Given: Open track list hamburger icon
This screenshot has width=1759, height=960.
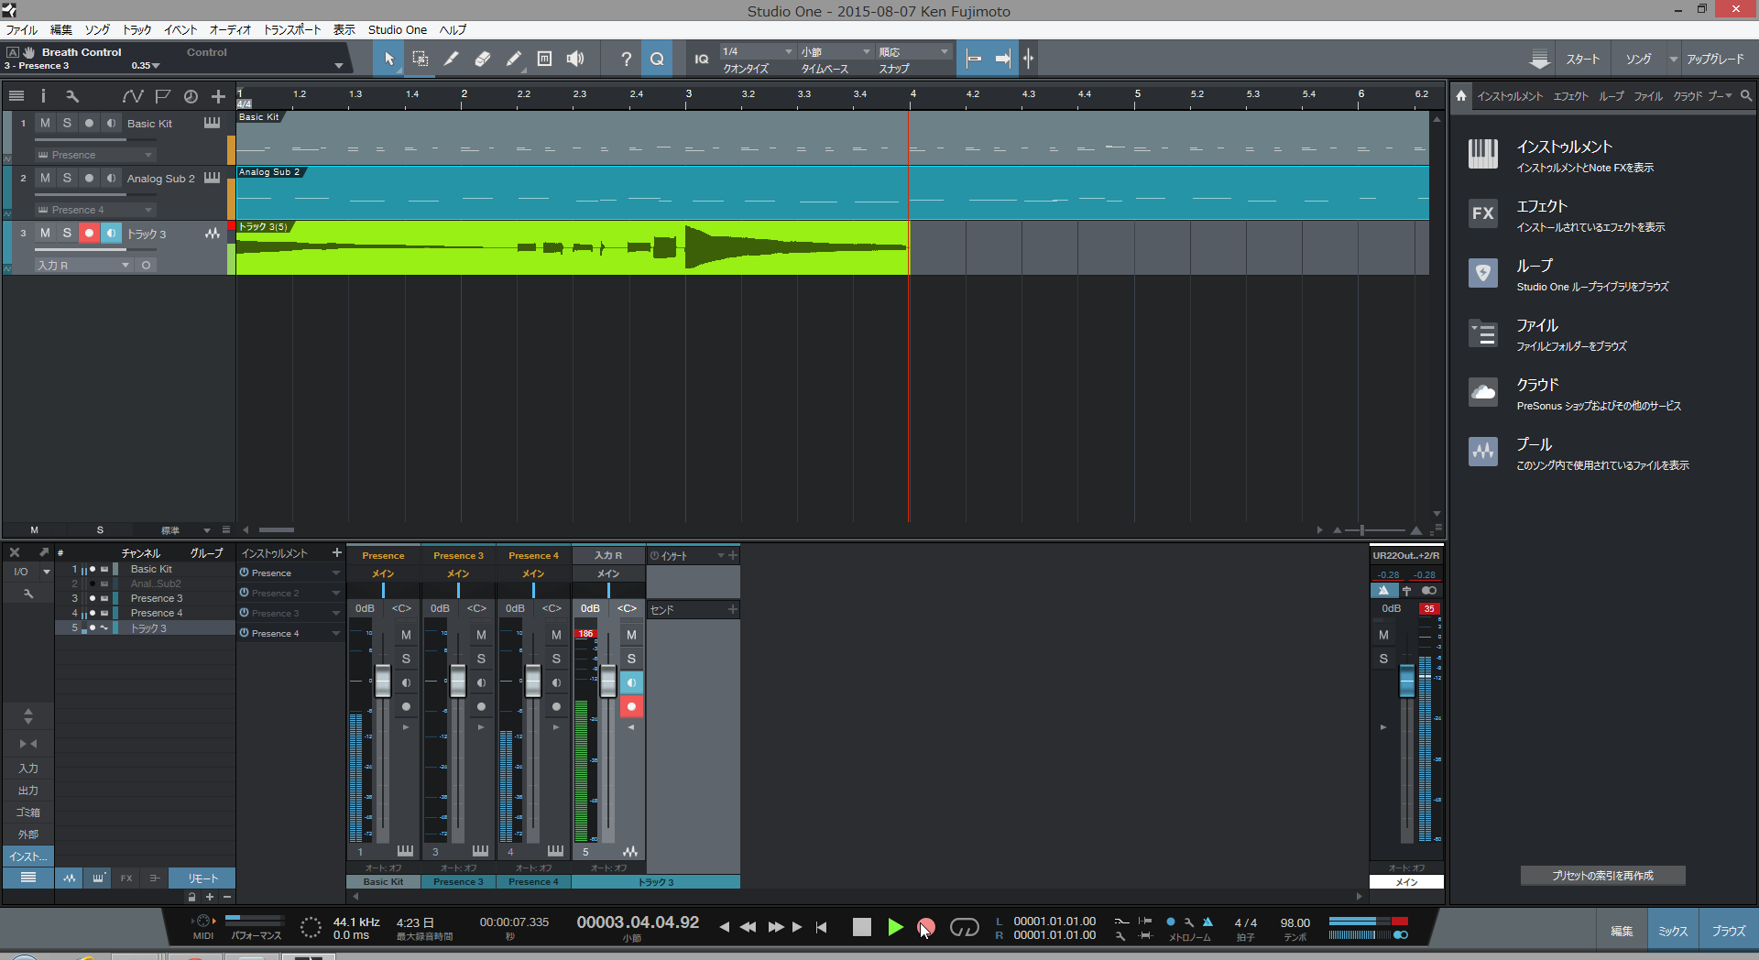Looking at the screenshot, I should click(16, 95).
